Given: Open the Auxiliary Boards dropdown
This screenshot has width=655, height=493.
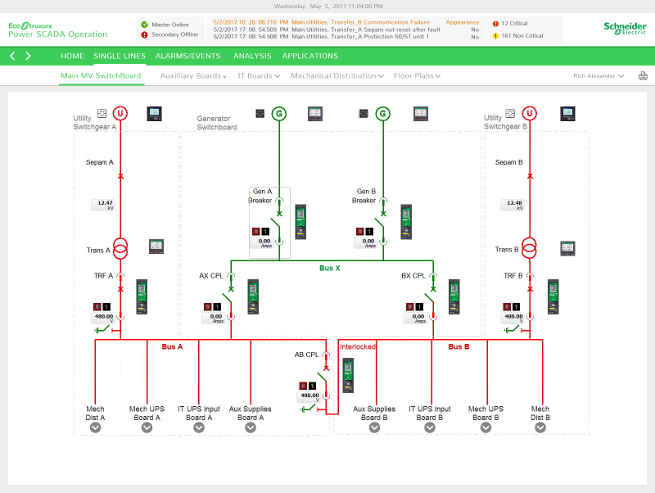Looking at the screenshot, I should coord(193,76).
